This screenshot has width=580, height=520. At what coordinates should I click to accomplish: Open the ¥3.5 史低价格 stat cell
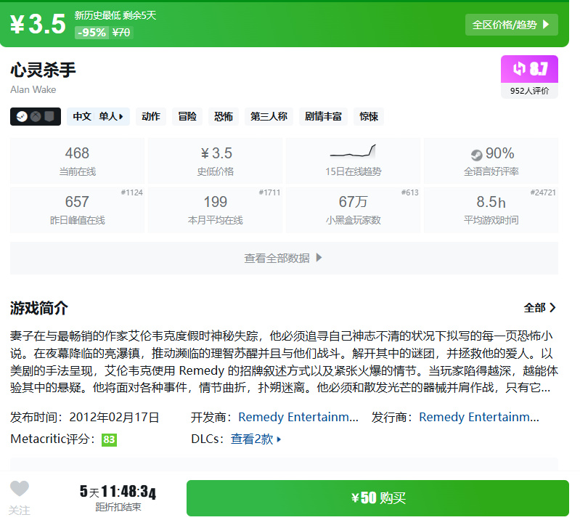tap(216, 161)
